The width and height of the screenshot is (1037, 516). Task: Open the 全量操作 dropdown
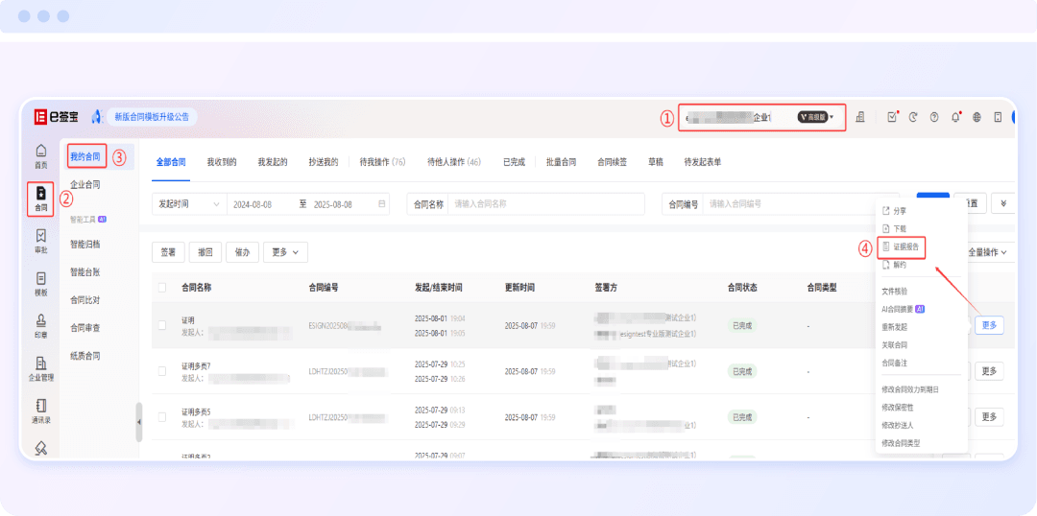987,251
